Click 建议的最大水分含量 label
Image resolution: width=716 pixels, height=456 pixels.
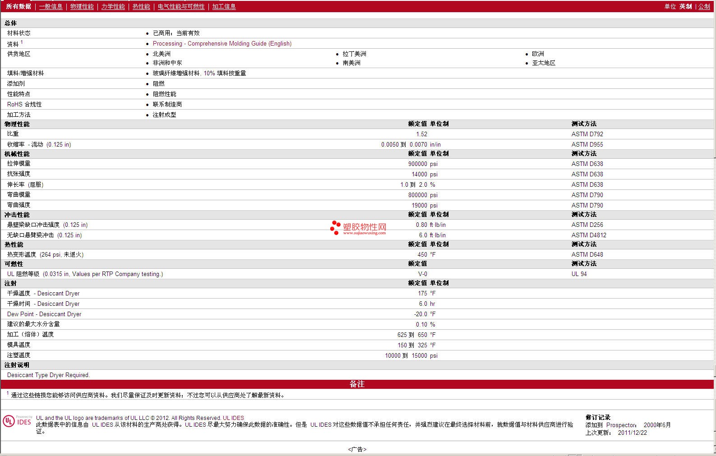33,324
